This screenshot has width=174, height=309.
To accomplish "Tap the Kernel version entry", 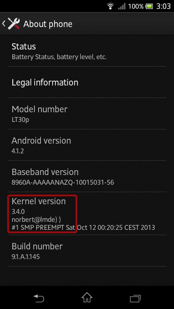I will pyautogui.click(x=87, y=213).
